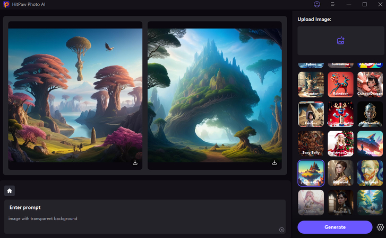This screenshot has width=386, height=238.
Task: Clear the prompt text with the X icon
Action: pos(281,230)
